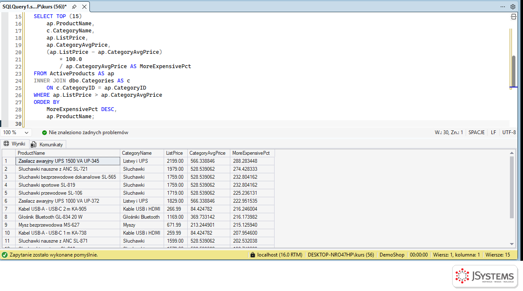This screenshot has width=523, height=291.
Task: Click the LF line ending indicator
Action: coord(493,132)
